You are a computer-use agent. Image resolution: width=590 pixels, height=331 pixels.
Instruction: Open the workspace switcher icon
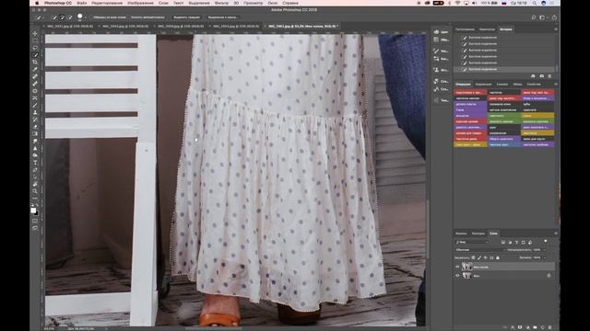click(x=543, y=17)
